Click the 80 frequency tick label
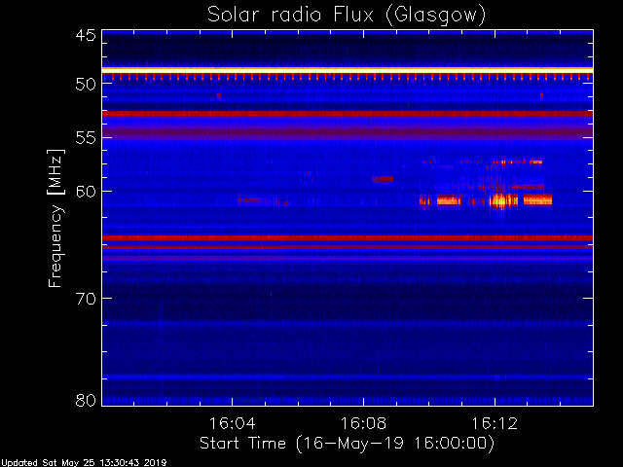Screen dimensions: 623x467 pos(86,400)
